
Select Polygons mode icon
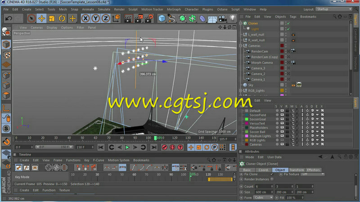(x=6, y=95)
